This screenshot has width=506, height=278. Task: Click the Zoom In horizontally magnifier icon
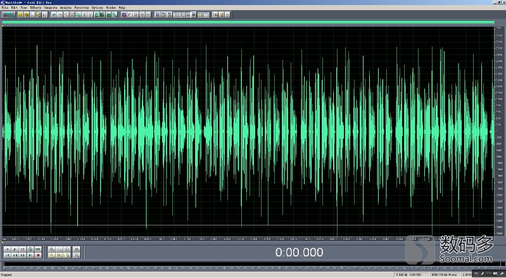(52, 249)
